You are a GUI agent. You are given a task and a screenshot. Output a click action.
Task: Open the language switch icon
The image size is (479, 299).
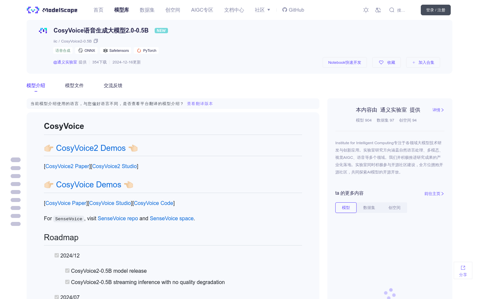pyautogui.click(x=378, y=10)
